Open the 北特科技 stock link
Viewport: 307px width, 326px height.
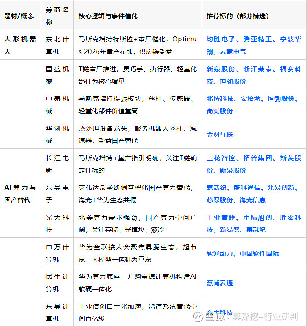click(220, 99)
